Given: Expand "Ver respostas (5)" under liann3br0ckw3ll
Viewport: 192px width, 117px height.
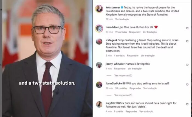Looking at the screenshot, I should pos(123,95).
